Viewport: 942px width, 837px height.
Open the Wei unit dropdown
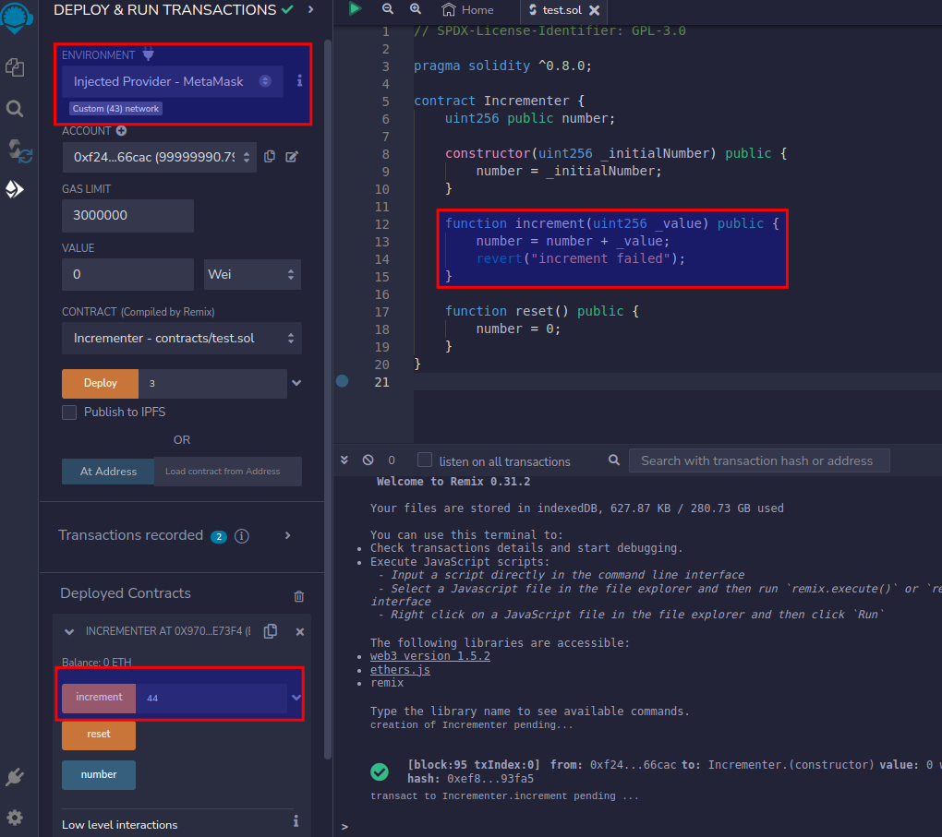pyautogui.click(x=252, y=274)
